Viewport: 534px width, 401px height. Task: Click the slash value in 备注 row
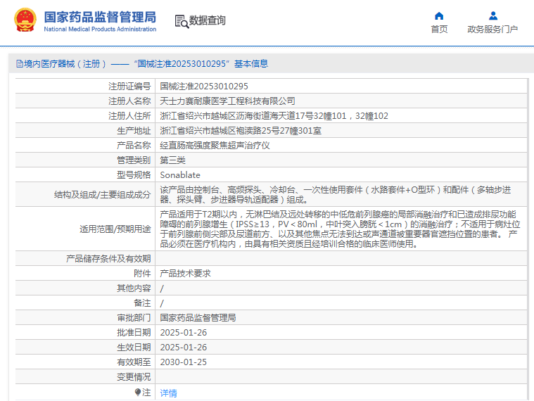pos(162,303)
